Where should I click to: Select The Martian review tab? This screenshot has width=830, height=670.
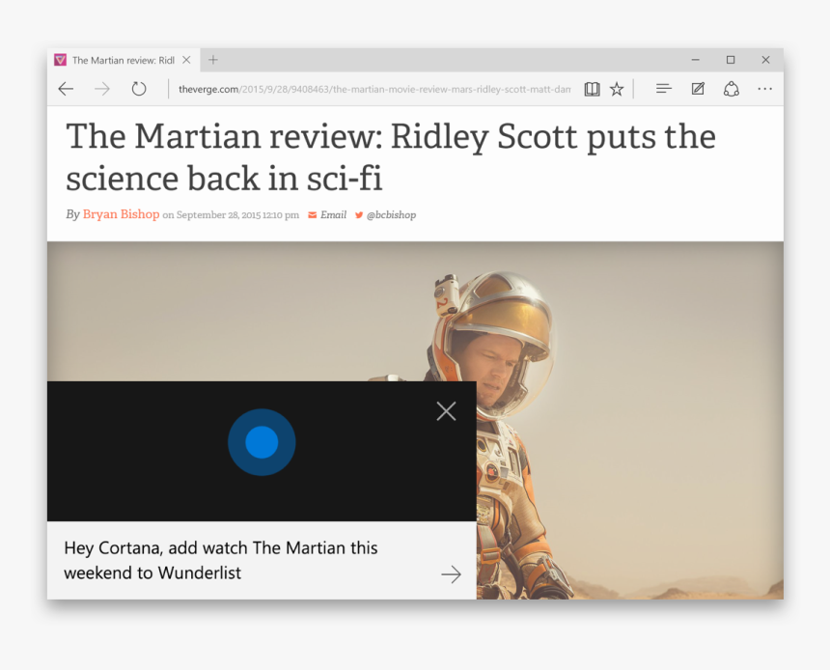(124, 60)
